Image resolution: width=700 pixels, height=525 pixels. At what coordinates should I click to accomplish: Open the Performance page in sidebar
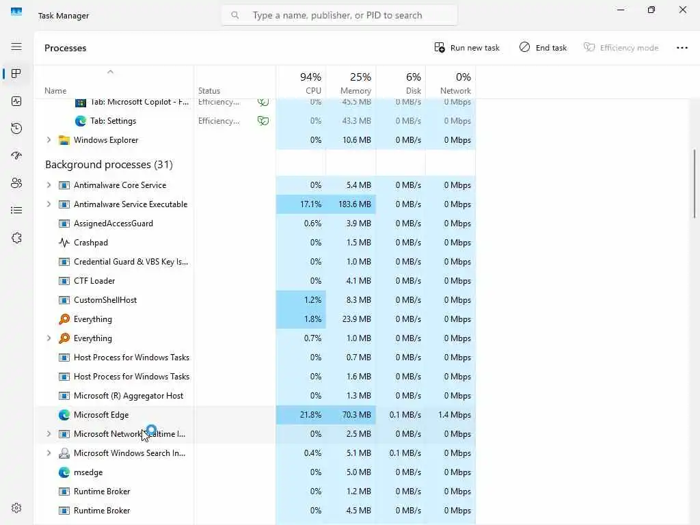pos(16,101)
